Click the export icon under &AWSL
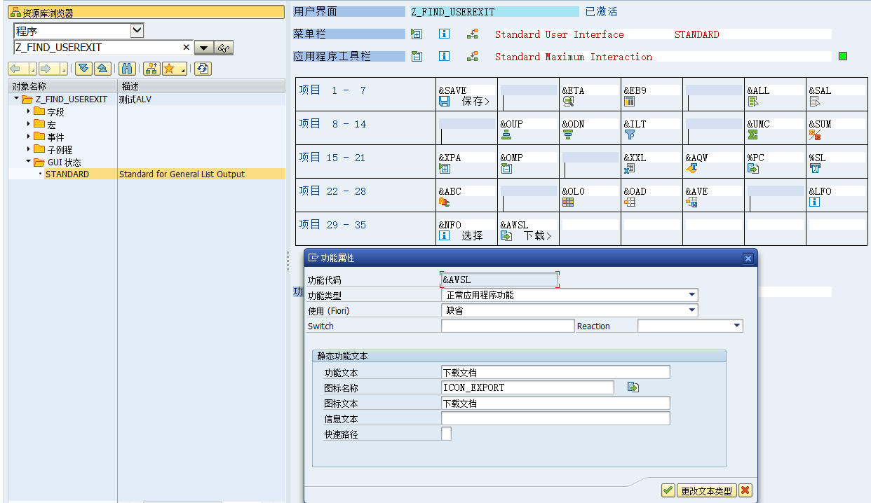Screen dimensions: 871x503 pyautogui.click(x=506, y=236)
